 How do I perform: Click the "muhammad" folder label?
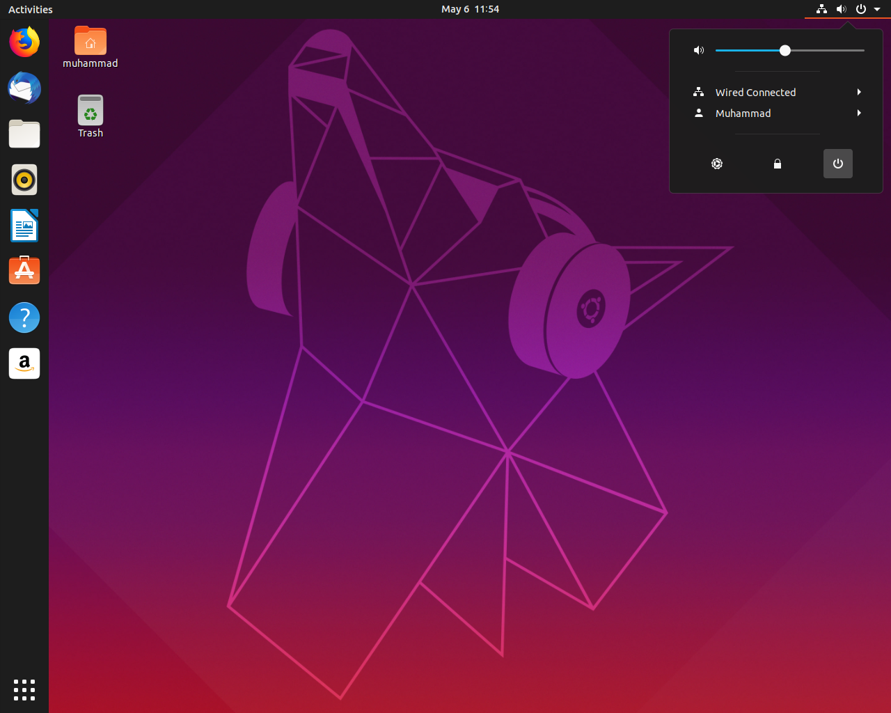[x=90, y=63]
